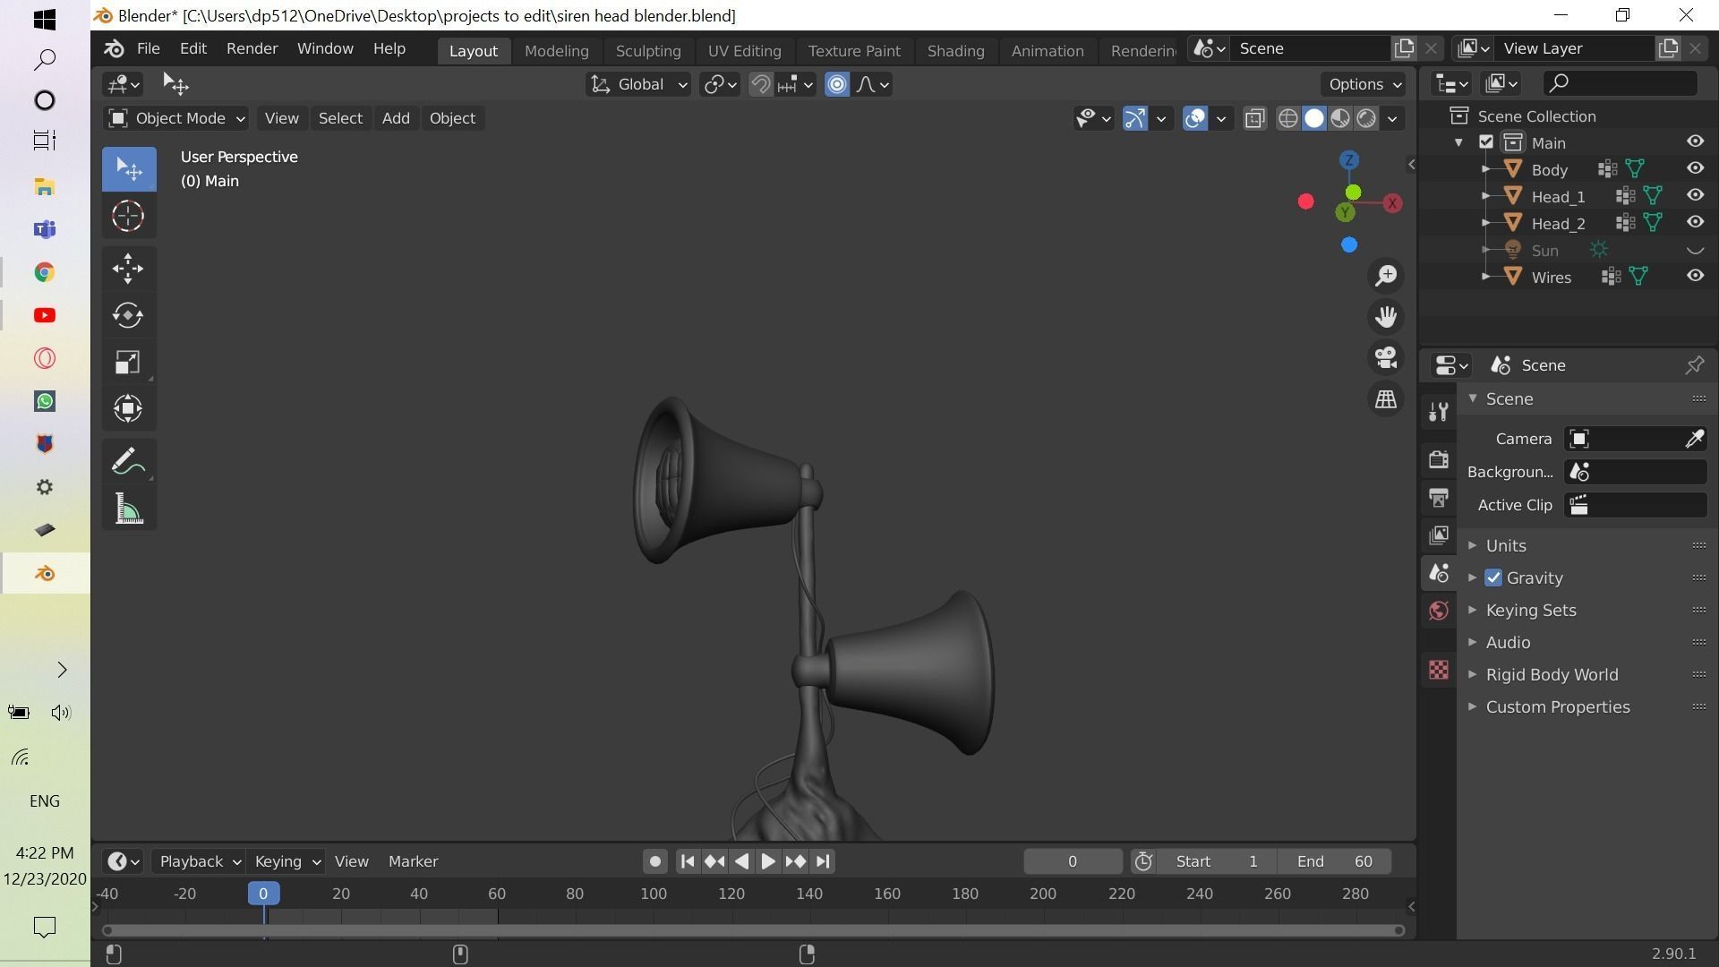Click the frame 0 playhead marker

coord(263,894)
